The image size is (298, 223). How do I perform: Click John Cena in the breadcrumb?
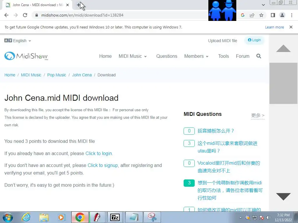point(82,75)
